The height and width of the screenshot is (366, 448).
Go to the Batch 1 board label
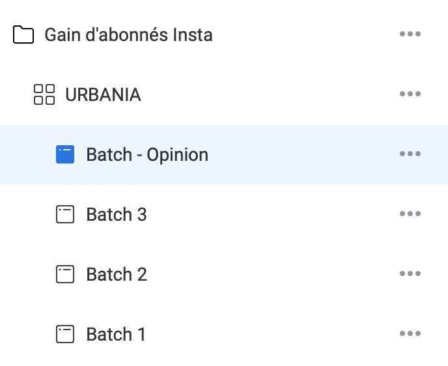116,334
